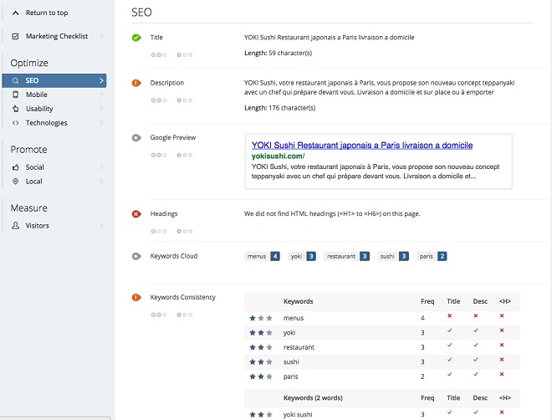
Task: Open the Local sidebar link
Action: [54, 182]
